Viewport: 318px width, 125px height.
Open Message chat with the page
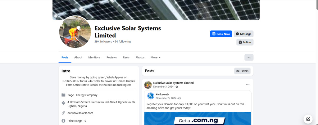click(243, 34)
